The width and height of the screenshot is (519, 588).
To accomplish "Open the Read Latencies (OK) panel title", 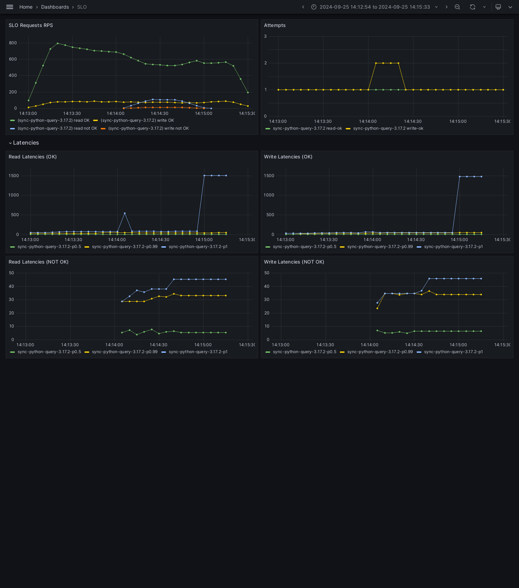I will point(33,157).
